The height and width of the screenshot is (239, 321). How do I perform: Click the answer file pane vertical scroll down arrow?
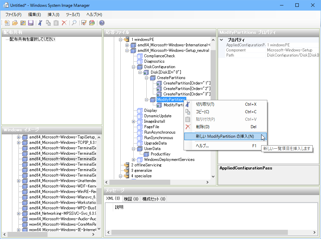pyautogui.click(x=213, y=177)
